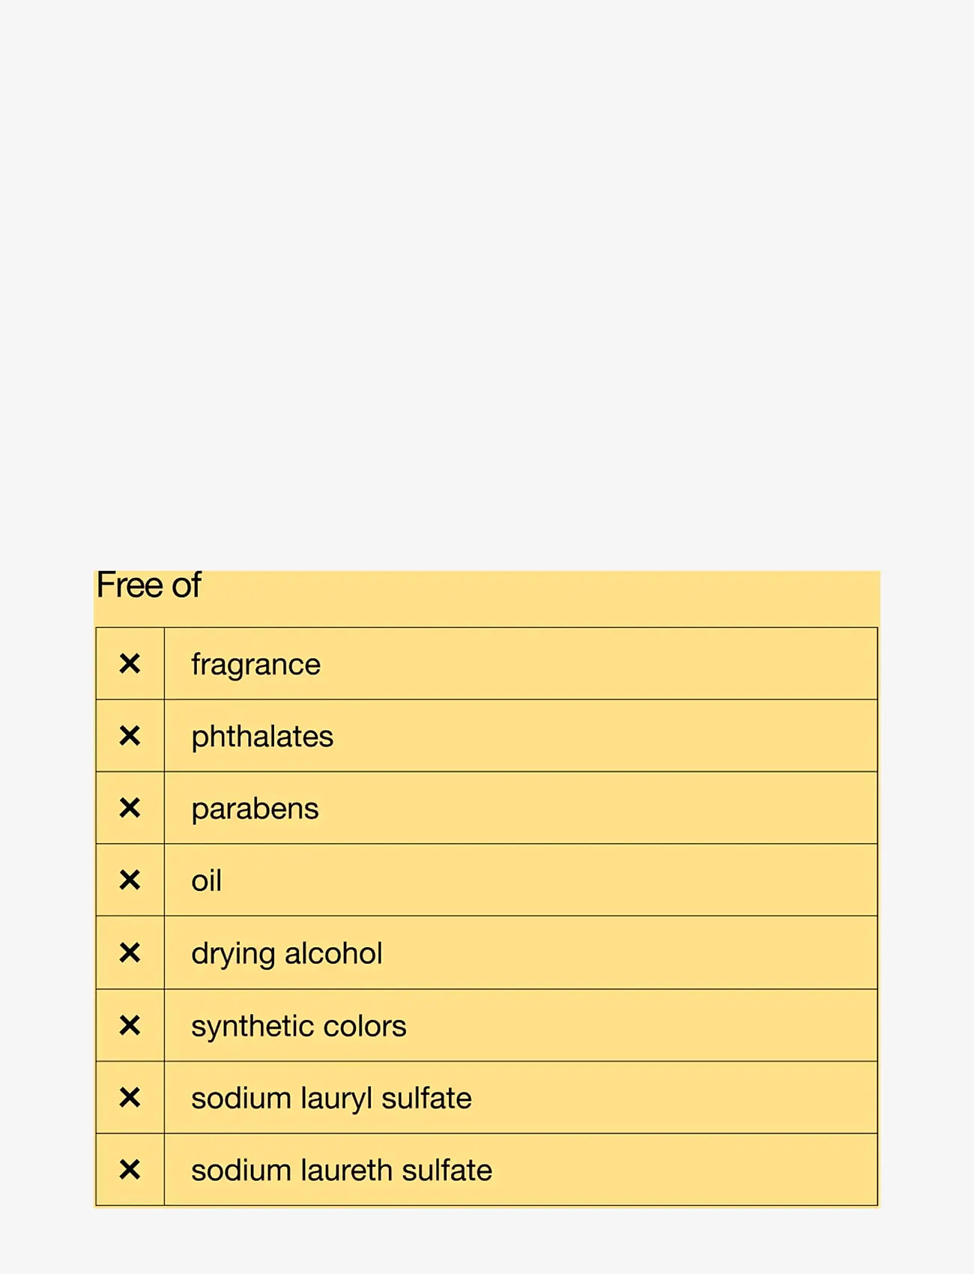Click the X icon beside fragrance
The image size is (974, 1274).
point(130,663)
